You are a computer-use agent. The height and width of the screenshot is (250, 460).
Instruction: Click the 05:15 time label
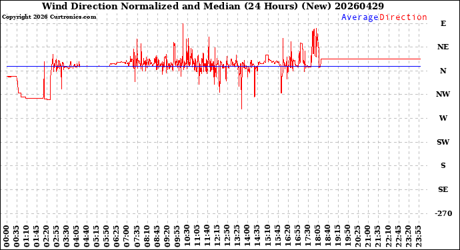tap(97, 237)
